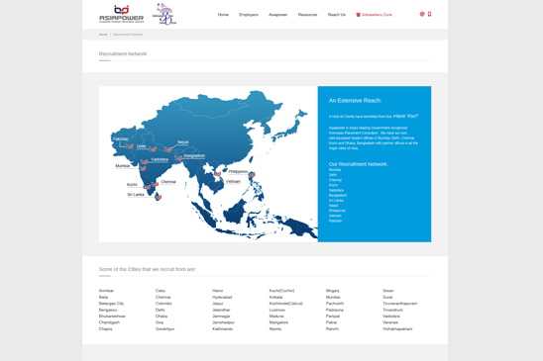The image size is (543, 361).
Task: Click Colombo in the cities list
Action: (x=163, y=304)
